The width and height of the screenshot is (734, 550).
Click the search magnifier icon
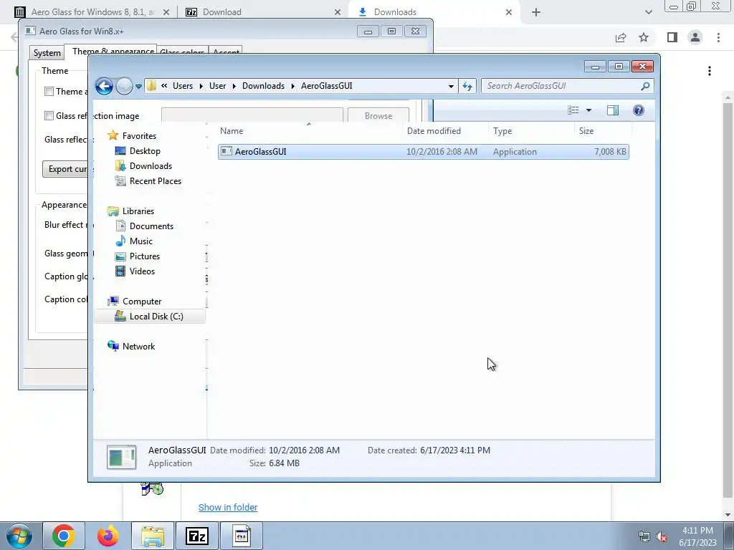coord(645,86)
